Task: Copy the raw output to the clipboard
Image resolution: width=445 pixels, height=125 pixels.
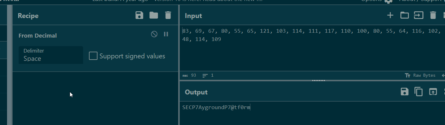Action: (419, 91)
